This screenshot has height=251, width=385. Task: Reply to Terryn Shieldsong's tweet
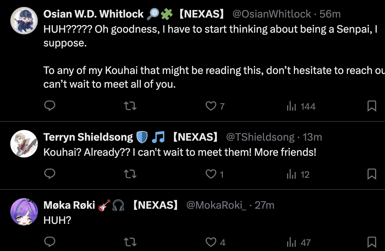50,174
